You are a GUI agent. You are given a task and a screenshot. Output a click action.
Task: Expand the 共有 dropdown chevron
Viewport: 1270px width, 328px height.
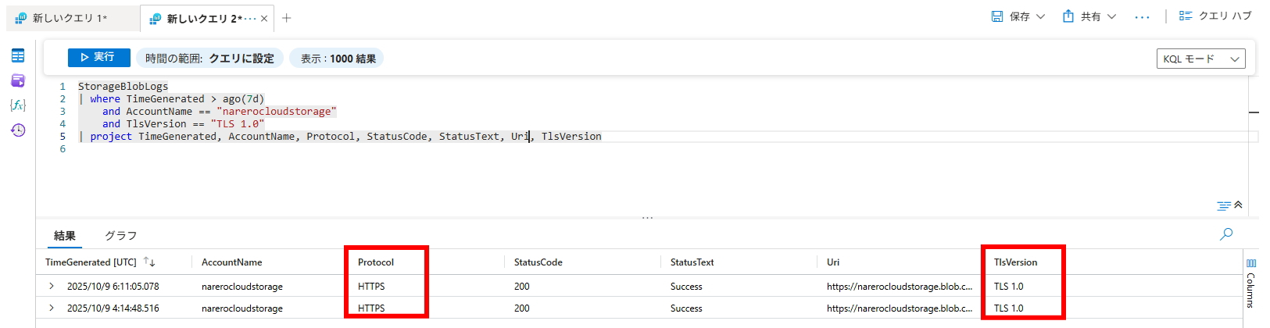(1111, 16)
